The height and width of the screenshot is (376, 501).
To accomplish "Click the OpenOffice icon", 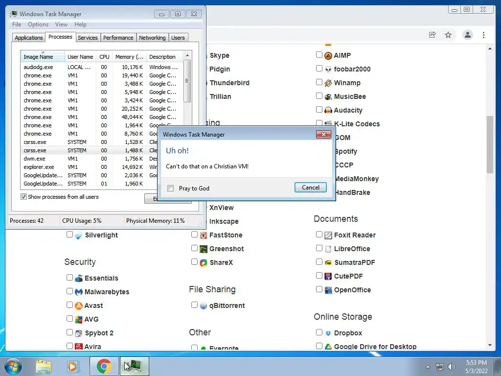I will point(328,290).
